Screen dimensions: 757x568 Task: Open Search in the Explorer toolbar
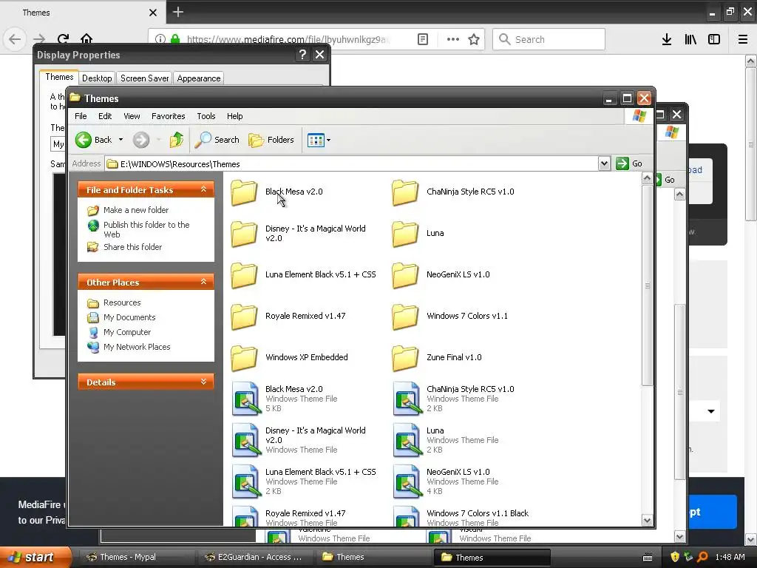pyautogui.click(x=217, y=140)
